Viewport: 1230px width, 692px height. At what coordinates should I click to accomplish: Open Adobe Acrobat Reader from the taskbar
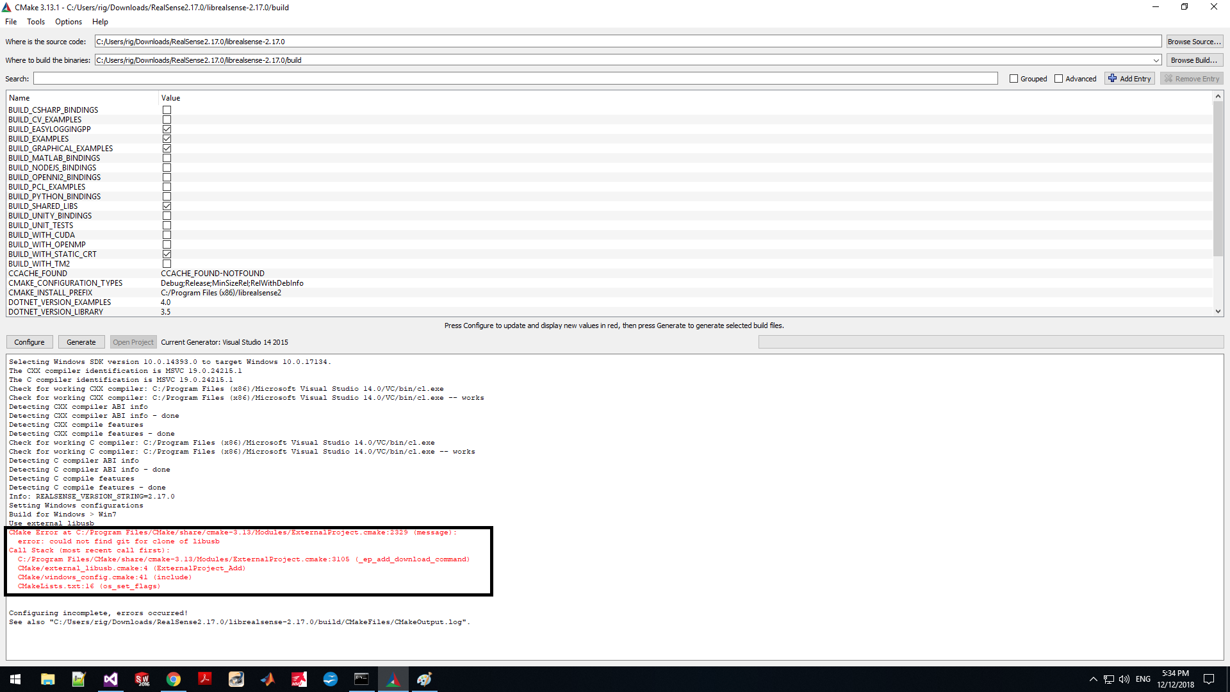(x=205, y=679)
